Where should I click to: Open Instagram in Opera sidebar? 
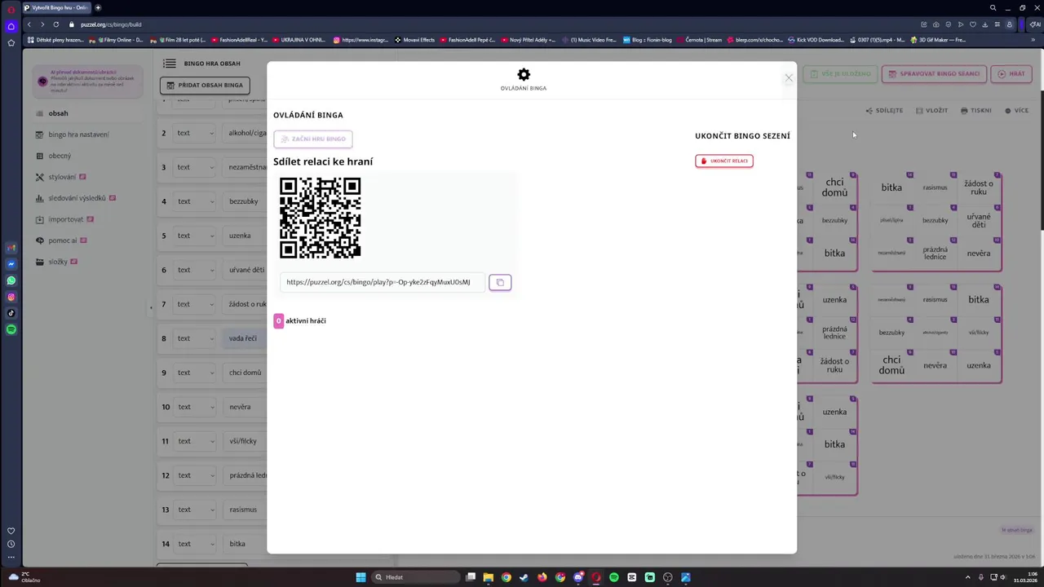tap(11, 297)
